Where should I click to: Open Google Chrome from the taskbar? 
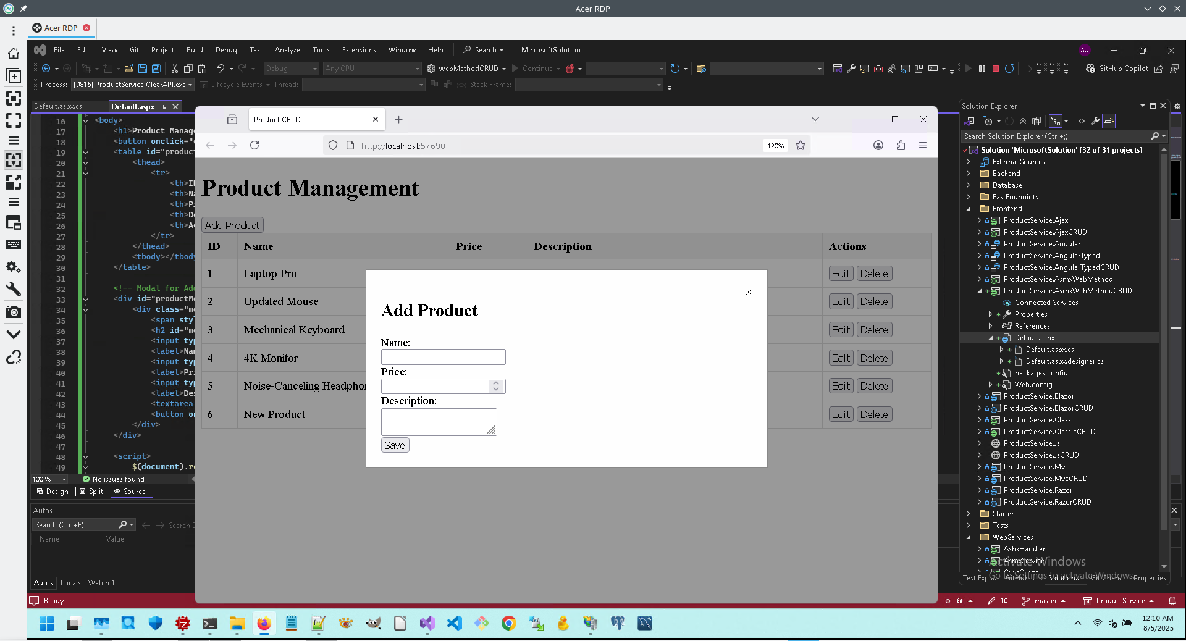(508, 623)
